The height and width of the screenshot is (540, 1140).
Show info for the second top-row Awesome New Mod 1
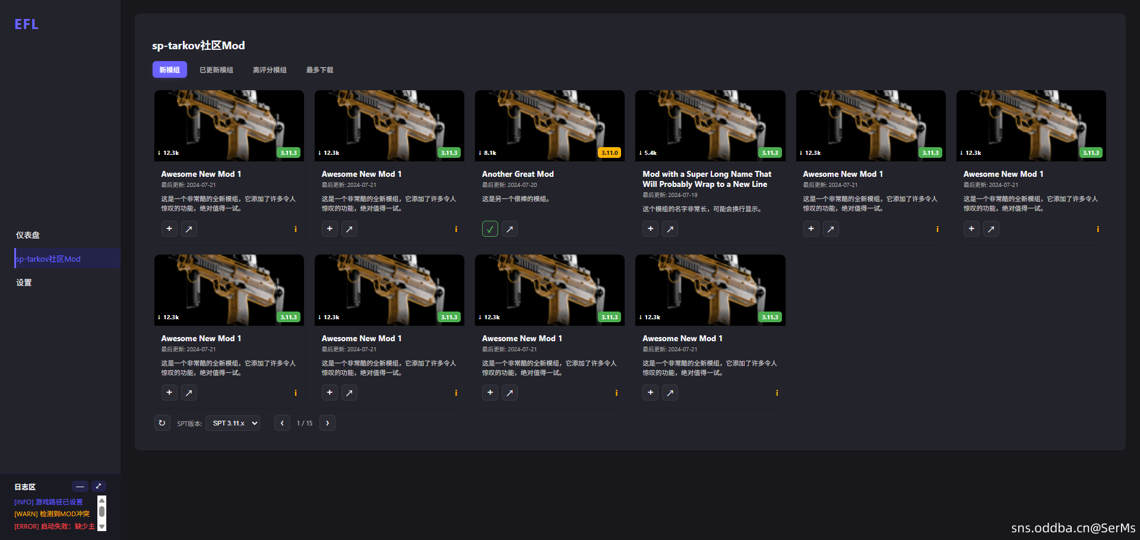[x=456, y=229]
